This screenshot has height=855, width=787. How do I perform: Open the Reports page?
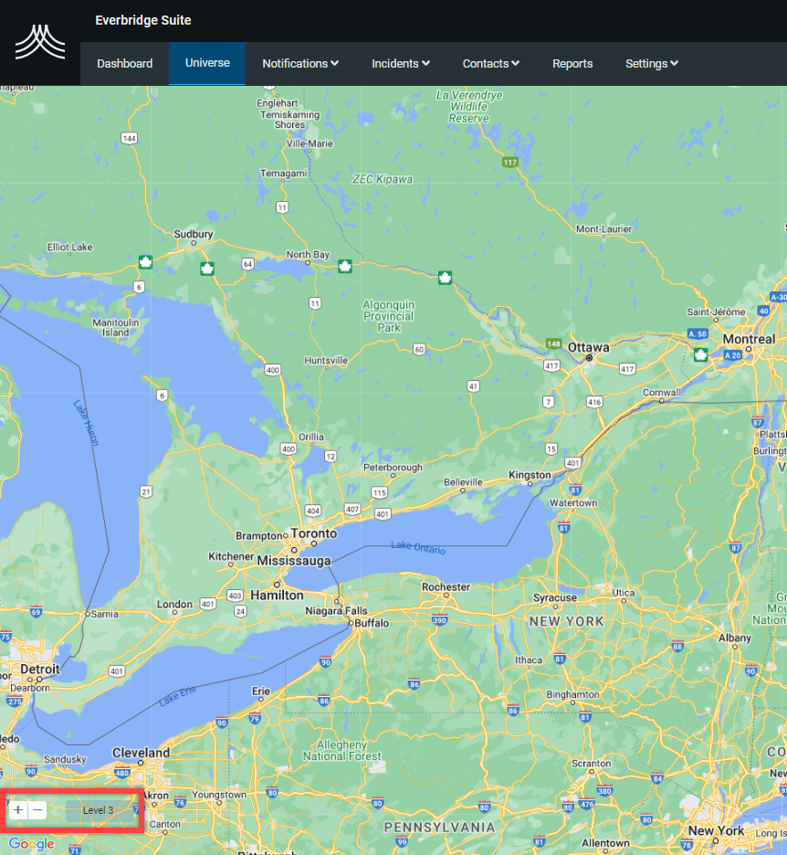[x=572, y=64]
